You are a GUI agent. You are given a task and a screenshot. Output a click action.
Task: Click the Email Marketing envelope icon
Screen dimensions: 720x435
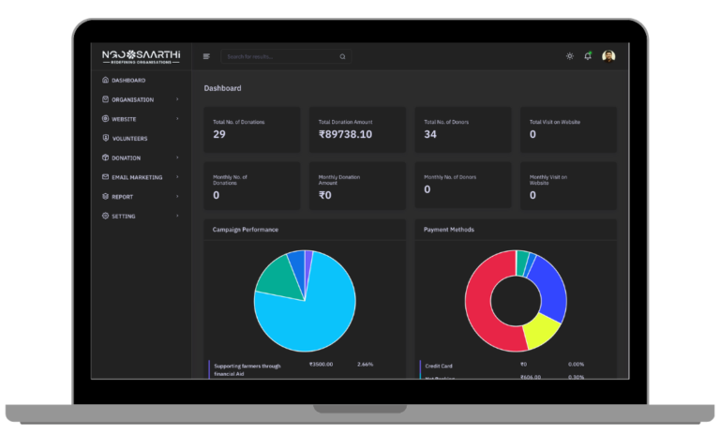105,177
